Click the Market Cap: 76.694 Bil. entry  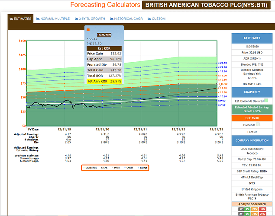252,159
